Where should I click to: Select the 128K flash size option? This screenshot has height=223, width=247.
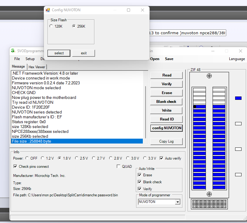pos(51,26)
